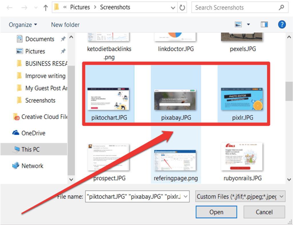This screenshot has height=225, width=293.
Task: Open BUSINESS RESEA folder in sidebar
Action: tap(42, 64)
